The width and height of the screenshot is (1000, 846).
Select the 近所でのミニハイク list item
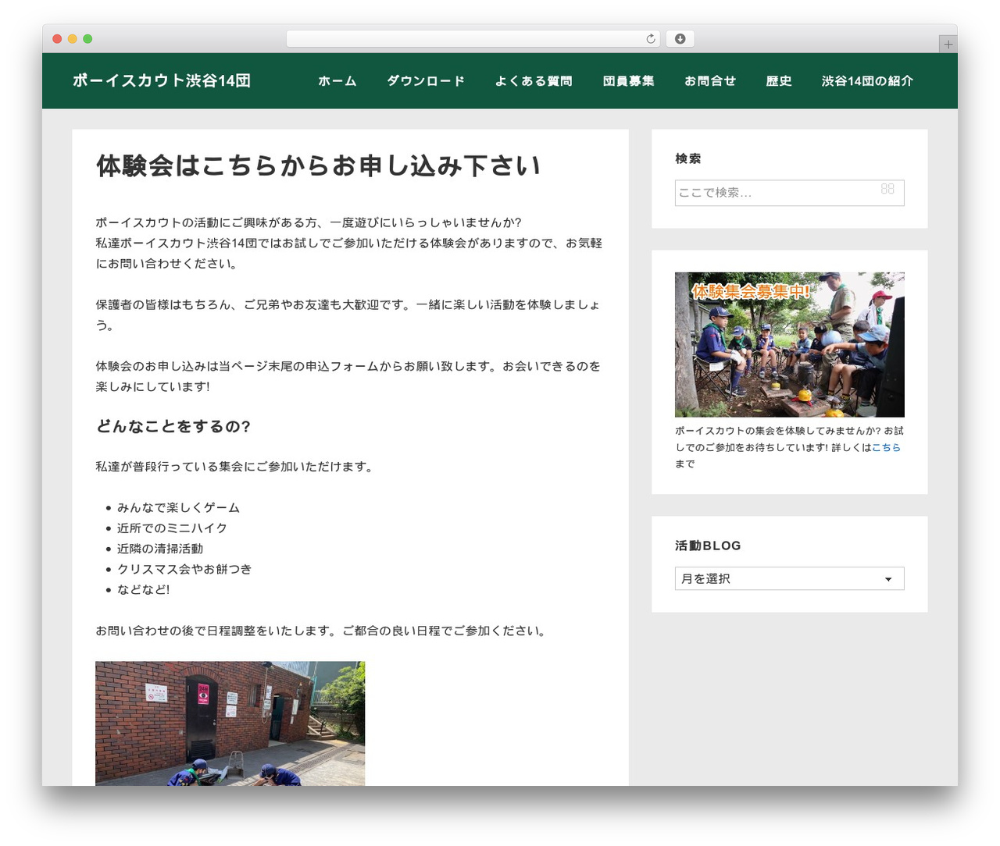[x=172, y=528]
